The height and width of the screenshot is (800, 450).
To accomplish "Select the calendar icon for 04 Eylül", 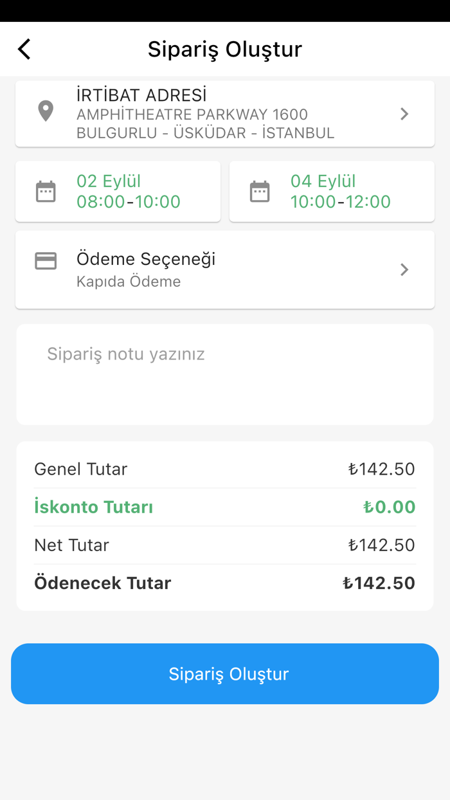I will click(x=260, y=190).
